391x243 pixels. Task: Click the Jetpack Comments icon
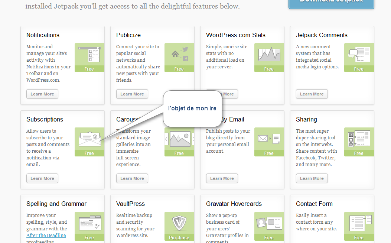359,54
